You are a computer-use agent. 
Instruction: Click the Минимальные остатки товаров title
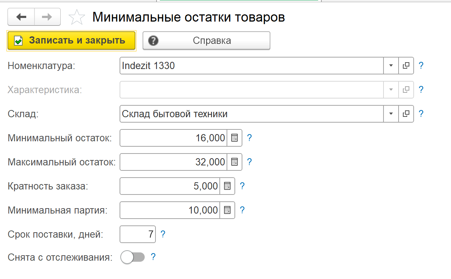(x=189, y=17)
